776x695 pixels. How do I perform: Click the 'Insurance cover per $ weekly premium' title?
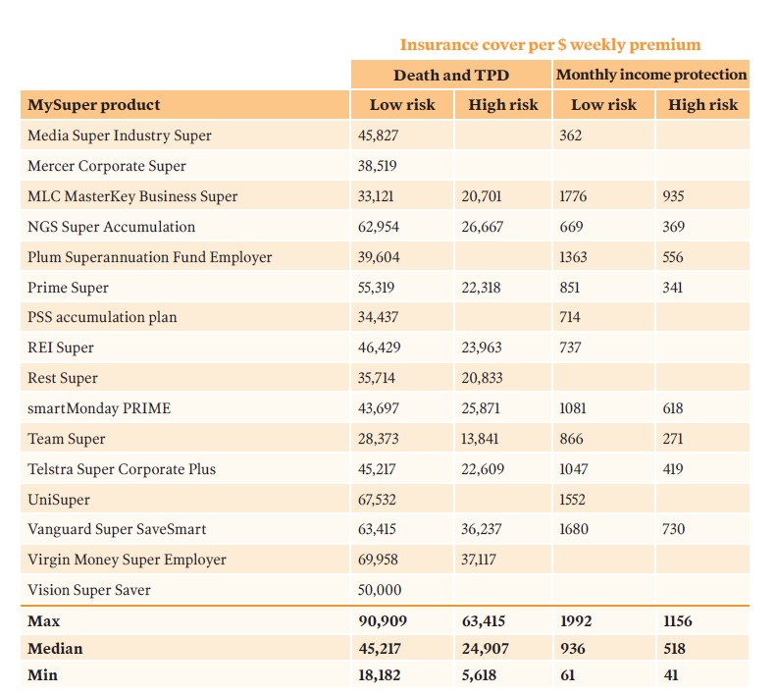click(550, 45)
